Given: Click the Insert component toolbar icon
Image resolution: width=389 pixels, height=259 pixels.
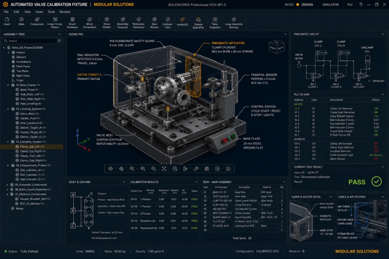Looking at the screenshot, I should pyautogui.click(x=7, y=19).
